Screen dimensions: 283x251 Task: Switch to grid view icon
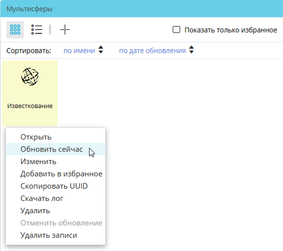pos(15,30)
